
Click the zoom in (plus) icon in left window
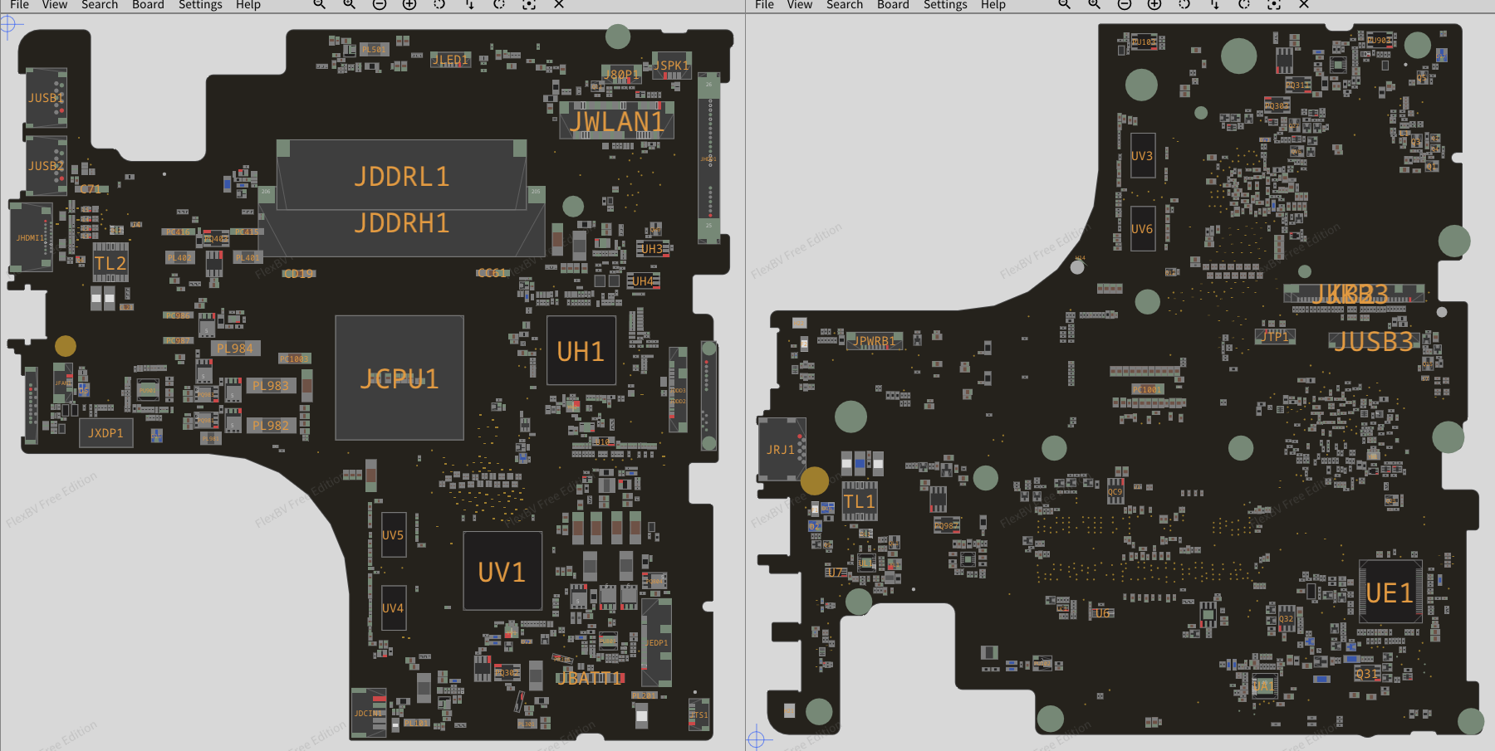click(409, 5)
